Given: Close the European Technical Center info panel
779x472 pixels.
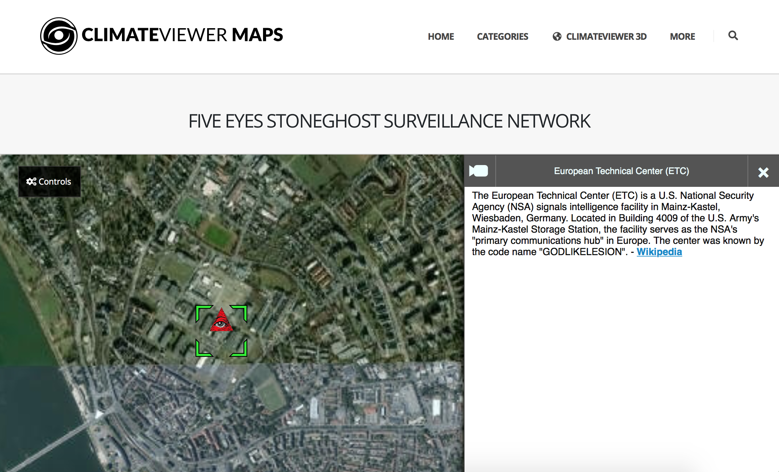Looking at the screenshot, I should 763,172.
